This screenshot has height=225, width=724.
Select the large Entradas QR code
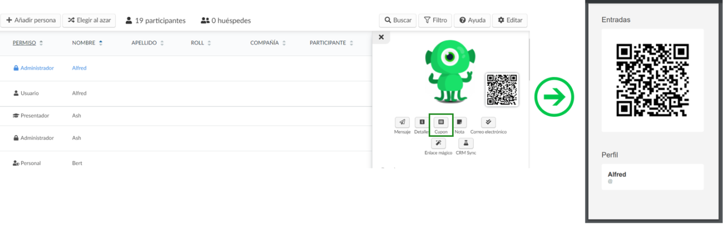tap(653, 80)
